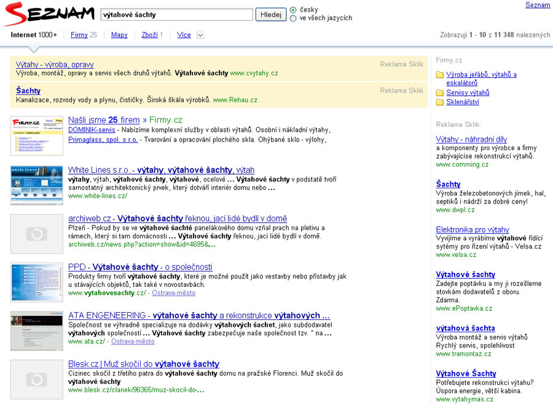Click the search field with výtahové šachty
Screen dimensions: 553x404
click(177, 15)
